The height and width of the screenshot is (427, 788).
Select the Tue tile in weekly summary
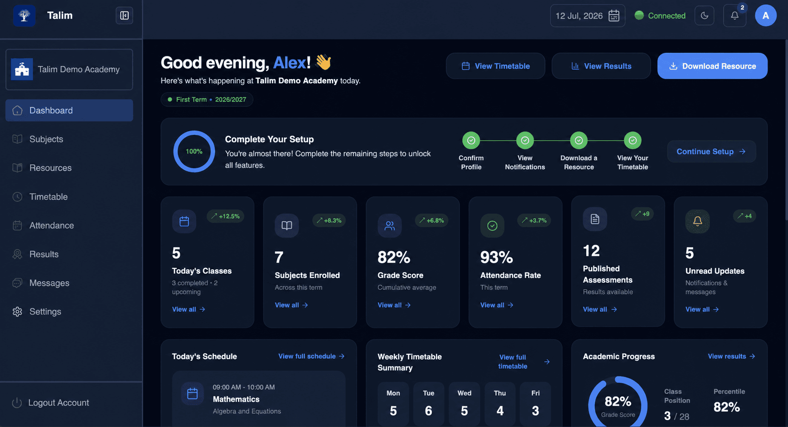coord(428,404)
